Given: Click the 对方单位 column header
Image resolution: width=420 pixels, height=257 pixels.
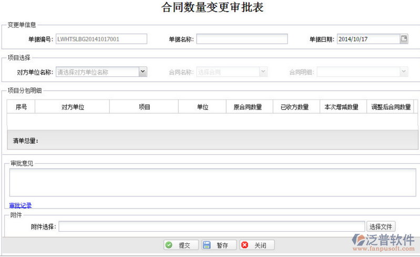Looking at the screenshot, I should point(73,107).
